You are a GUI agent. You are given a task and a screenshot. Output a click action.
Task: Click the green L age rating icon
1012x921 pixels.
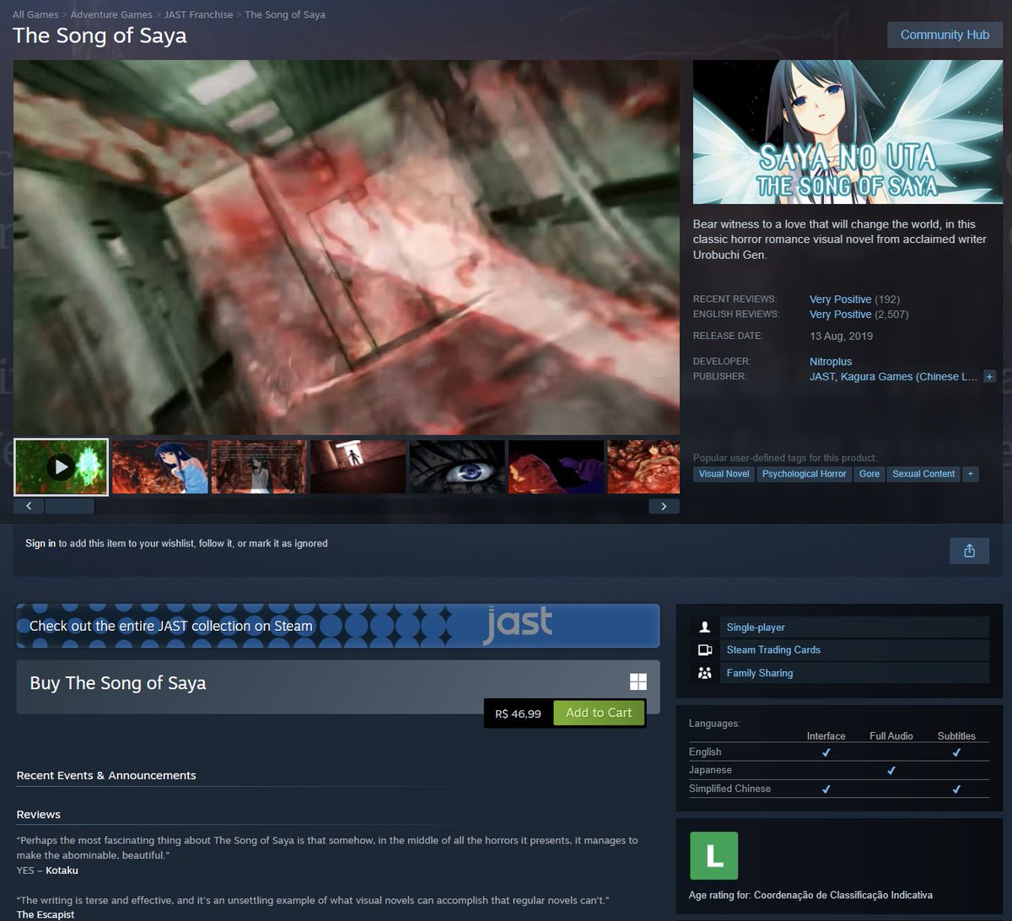[714, 856]
